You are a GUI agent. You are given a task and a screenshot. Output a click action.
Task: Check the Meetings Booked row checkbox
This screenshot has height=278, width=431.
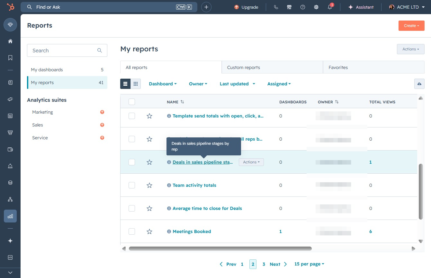click(x=132, y=231)
